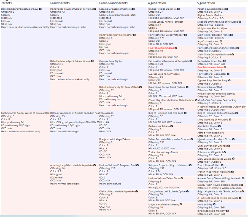Open camera icon for Main Tickle Quickly Bewitched
Viewport: 248px width, 217px height.
pyautogui.click(x=233, y=54)
